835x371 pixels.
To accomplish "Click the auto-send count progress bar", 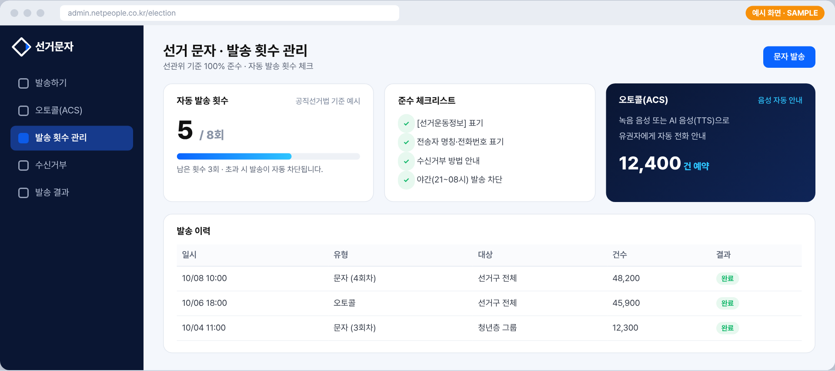I will click(x=268, y=156).
